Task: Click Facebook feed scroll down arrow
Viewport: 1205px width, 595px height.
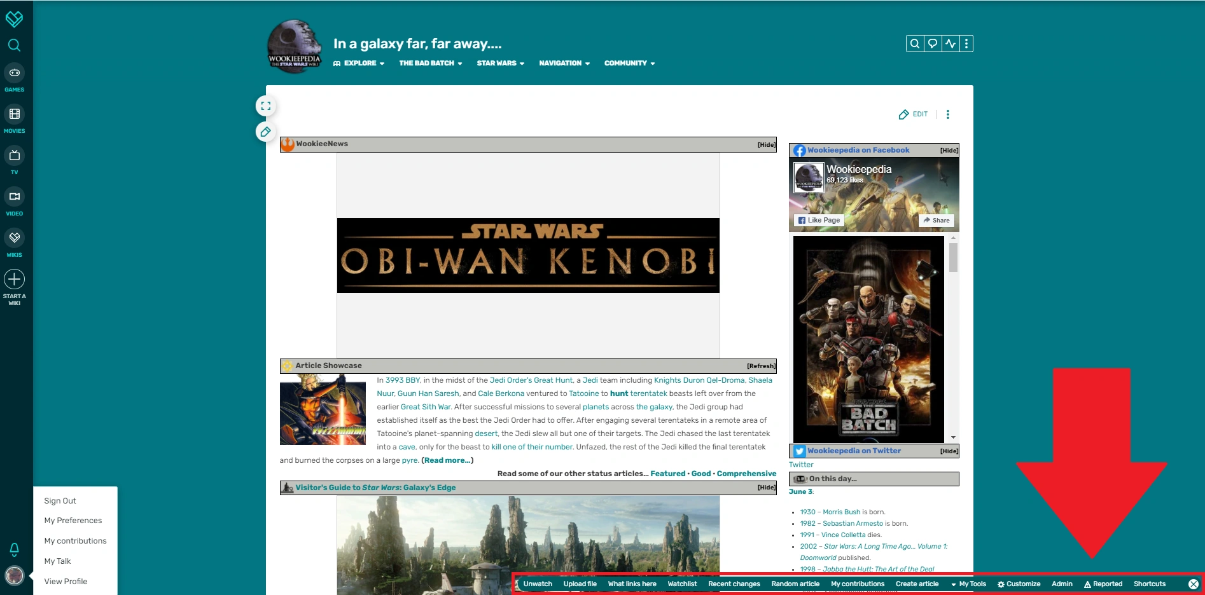Action: [953, 437]
